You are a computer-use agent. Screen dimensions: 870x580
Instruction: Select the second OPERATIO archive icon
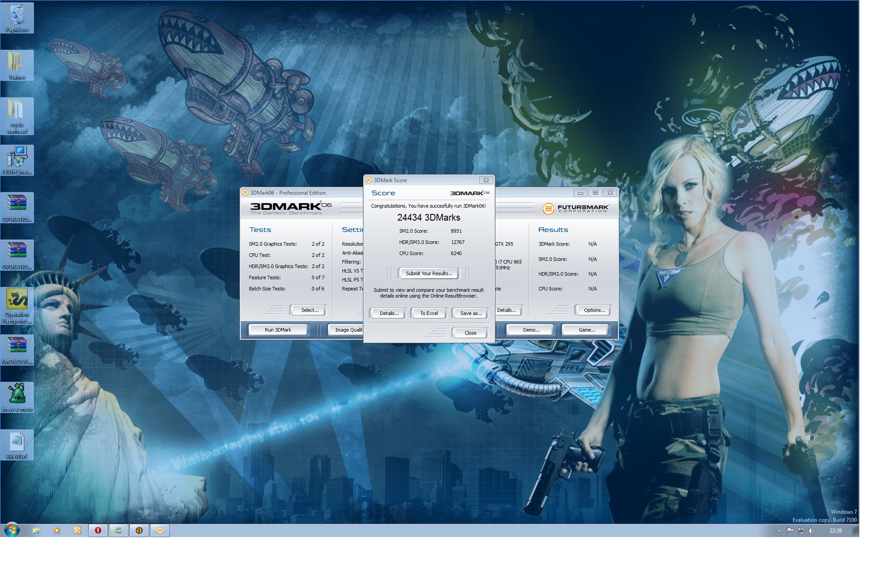(x=17, y=255)
